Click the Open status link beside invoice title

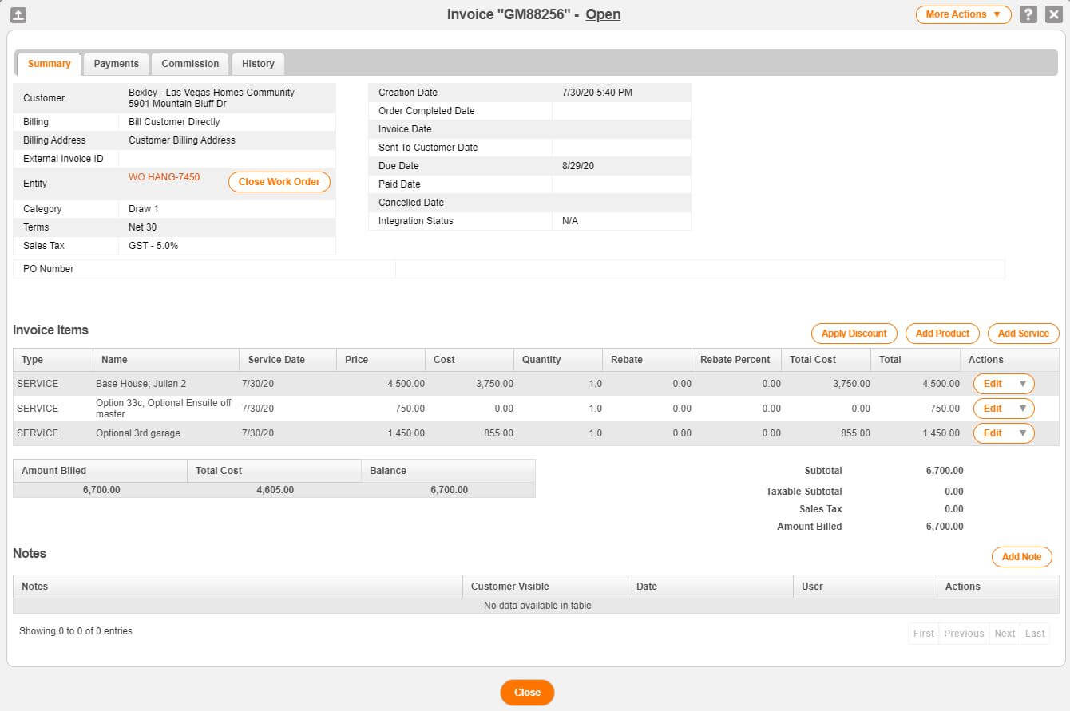click(x=603, y=14)
